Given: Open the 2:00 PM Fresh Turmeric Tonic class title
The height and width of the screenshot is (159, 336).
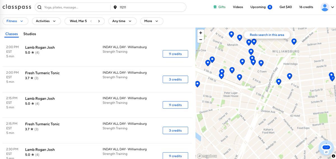Looking at the screenshot, I should (42, 73).
